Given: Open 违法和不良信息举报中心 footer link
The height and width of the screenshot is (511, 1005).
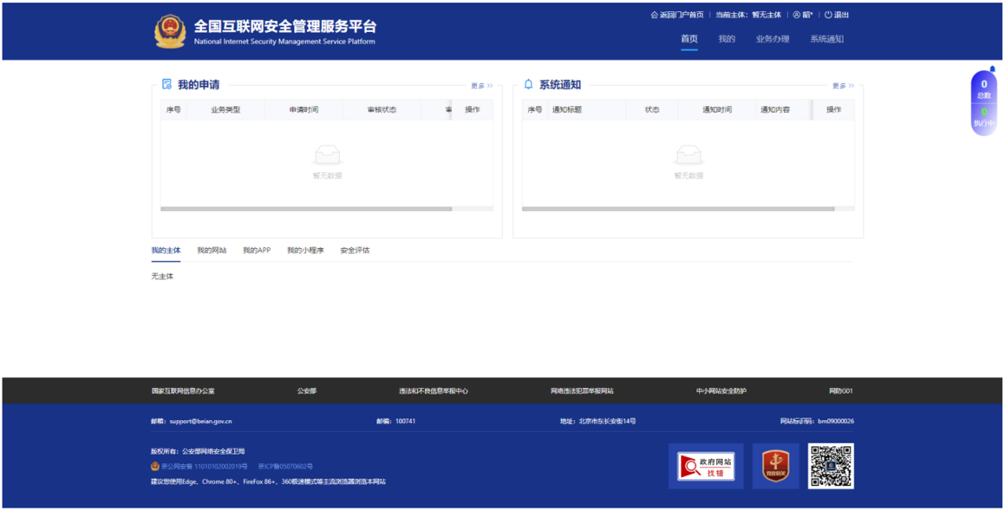Looking at the screenshot, I should tap(434, 391).
